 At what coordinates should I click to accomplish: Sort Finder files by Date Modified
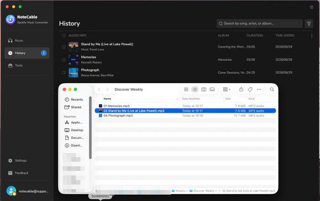pos(191,99)
